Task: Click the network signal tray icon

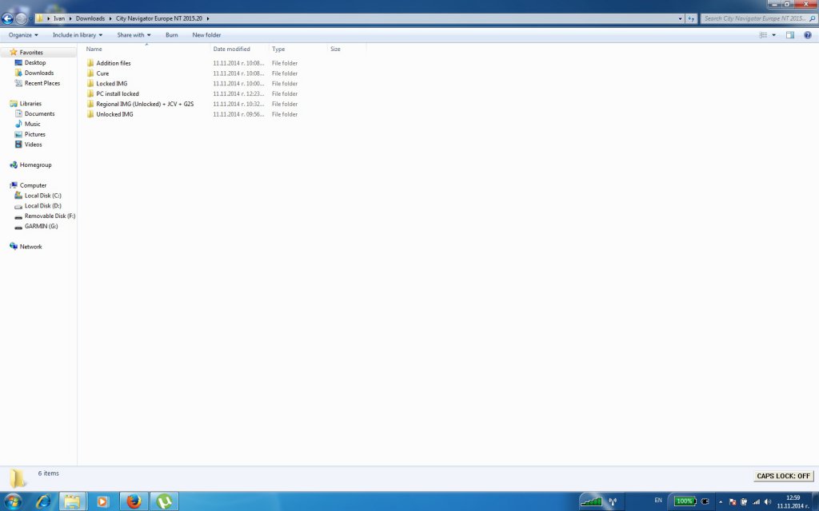Action: [756, 501]
